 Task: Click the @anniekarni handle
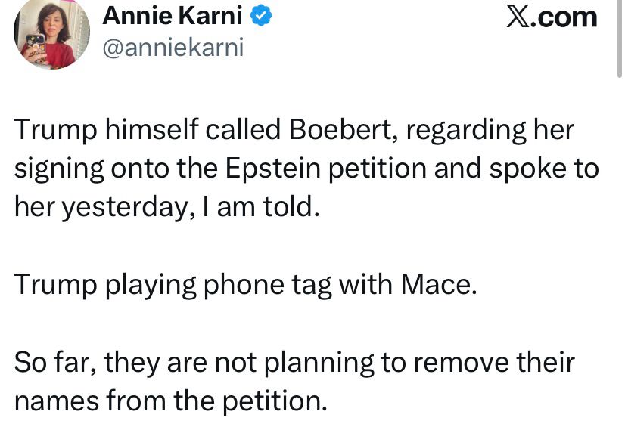point(173,48)
